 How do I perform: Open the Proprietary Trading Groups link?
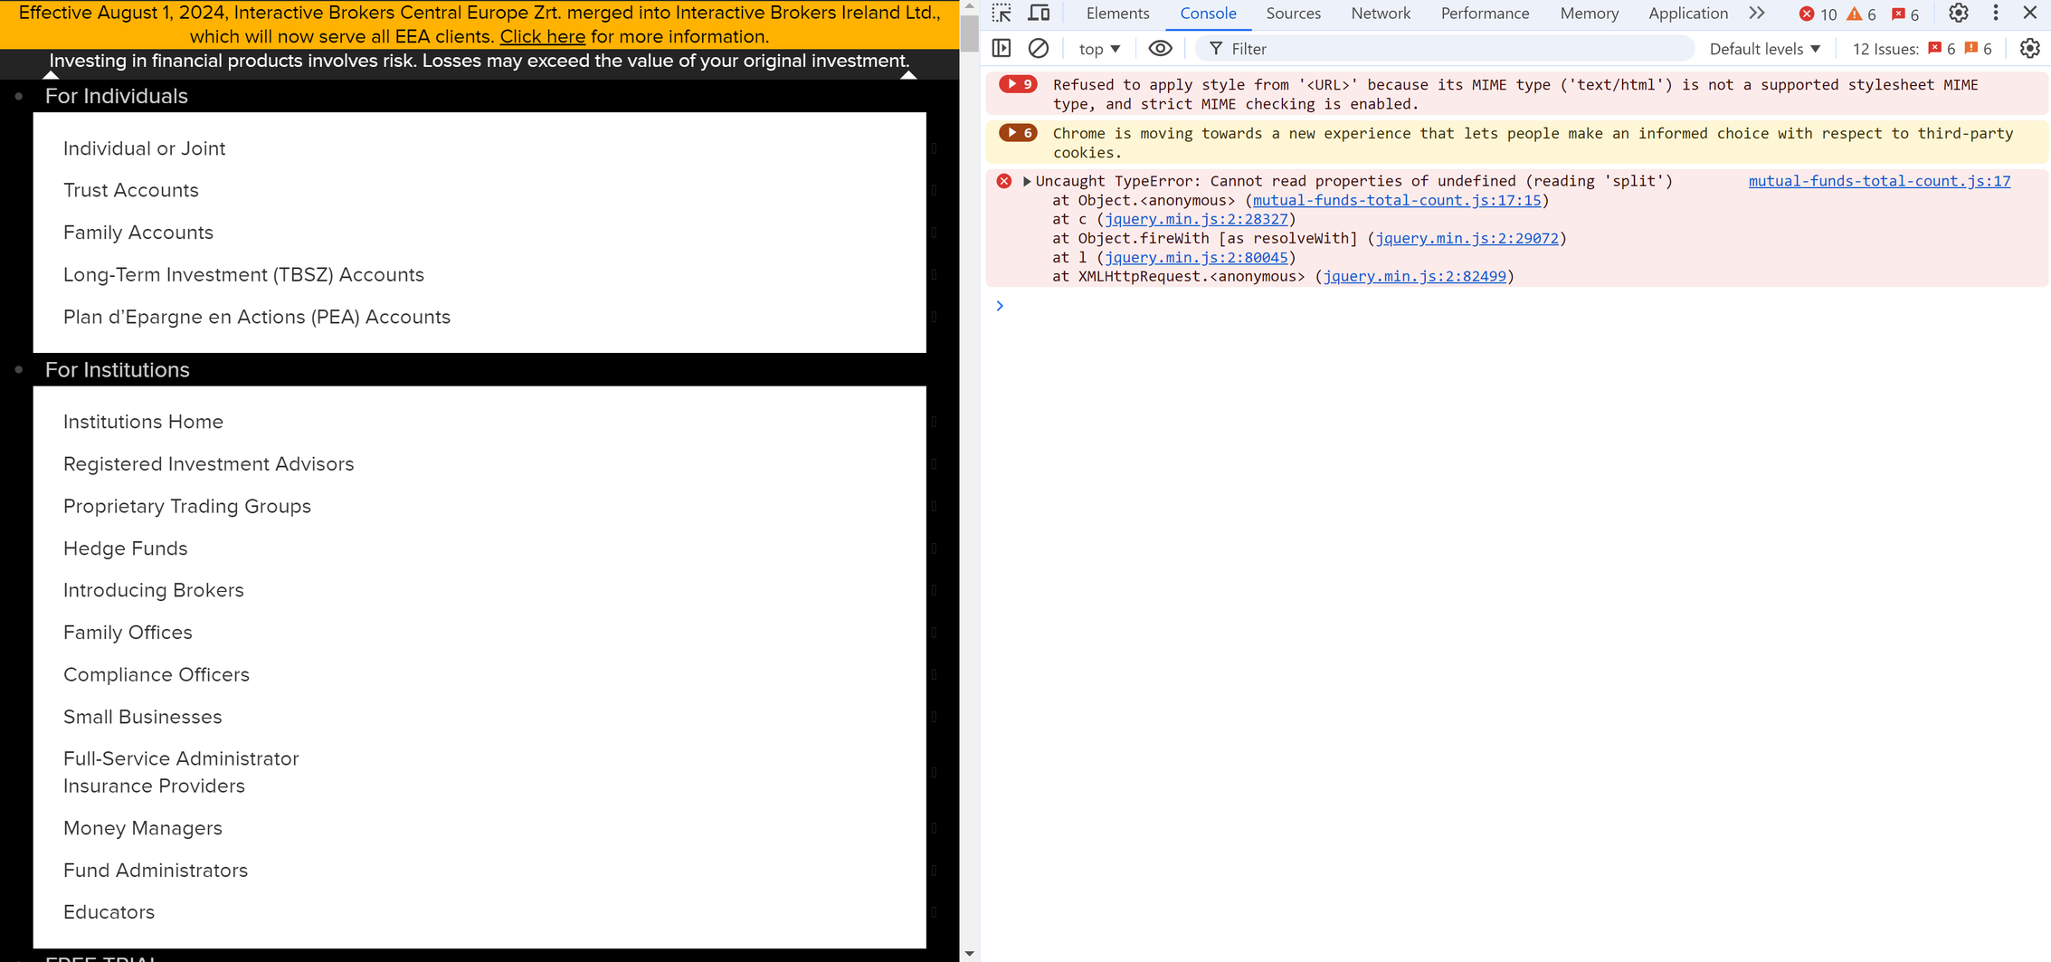(186, 506)
